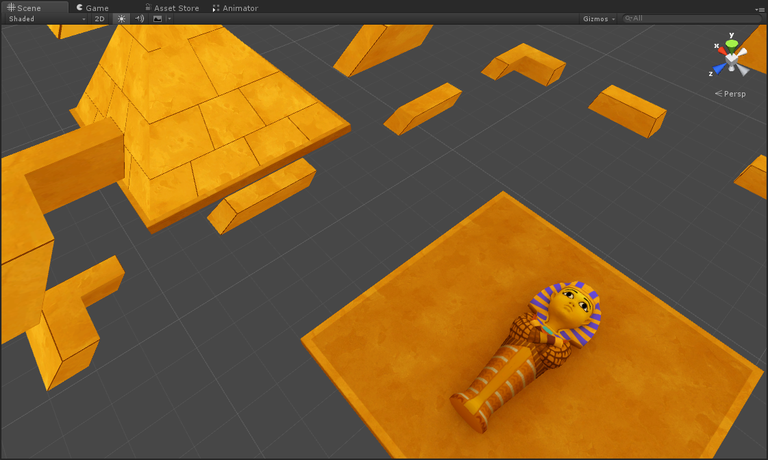The width and height of the screenshot is (768, 460).
Task: Click the green Y axis cone
Action: click(731, 45)
